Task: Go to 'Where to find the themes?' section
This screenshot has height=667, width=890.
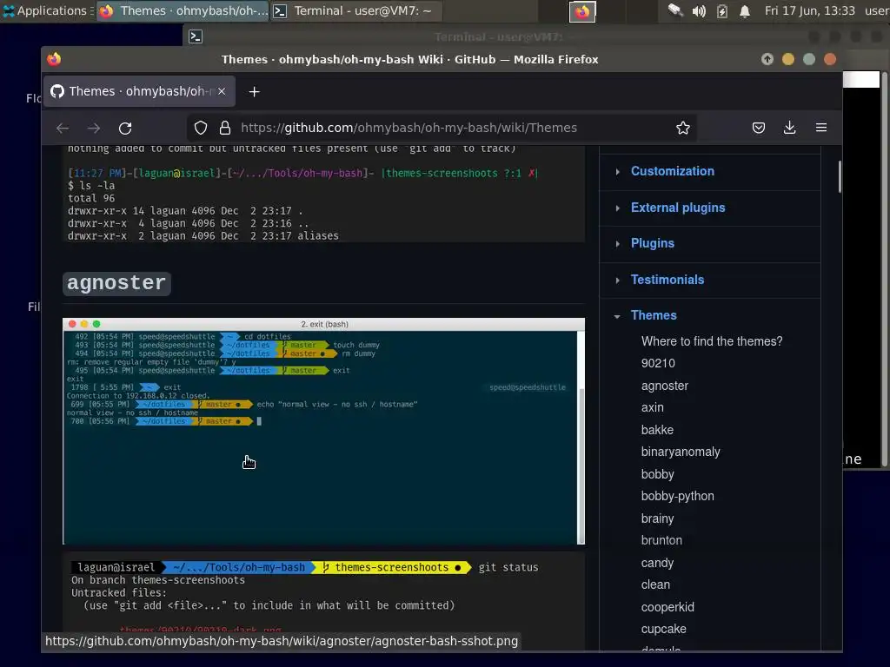Action: (x=712, y=341)
